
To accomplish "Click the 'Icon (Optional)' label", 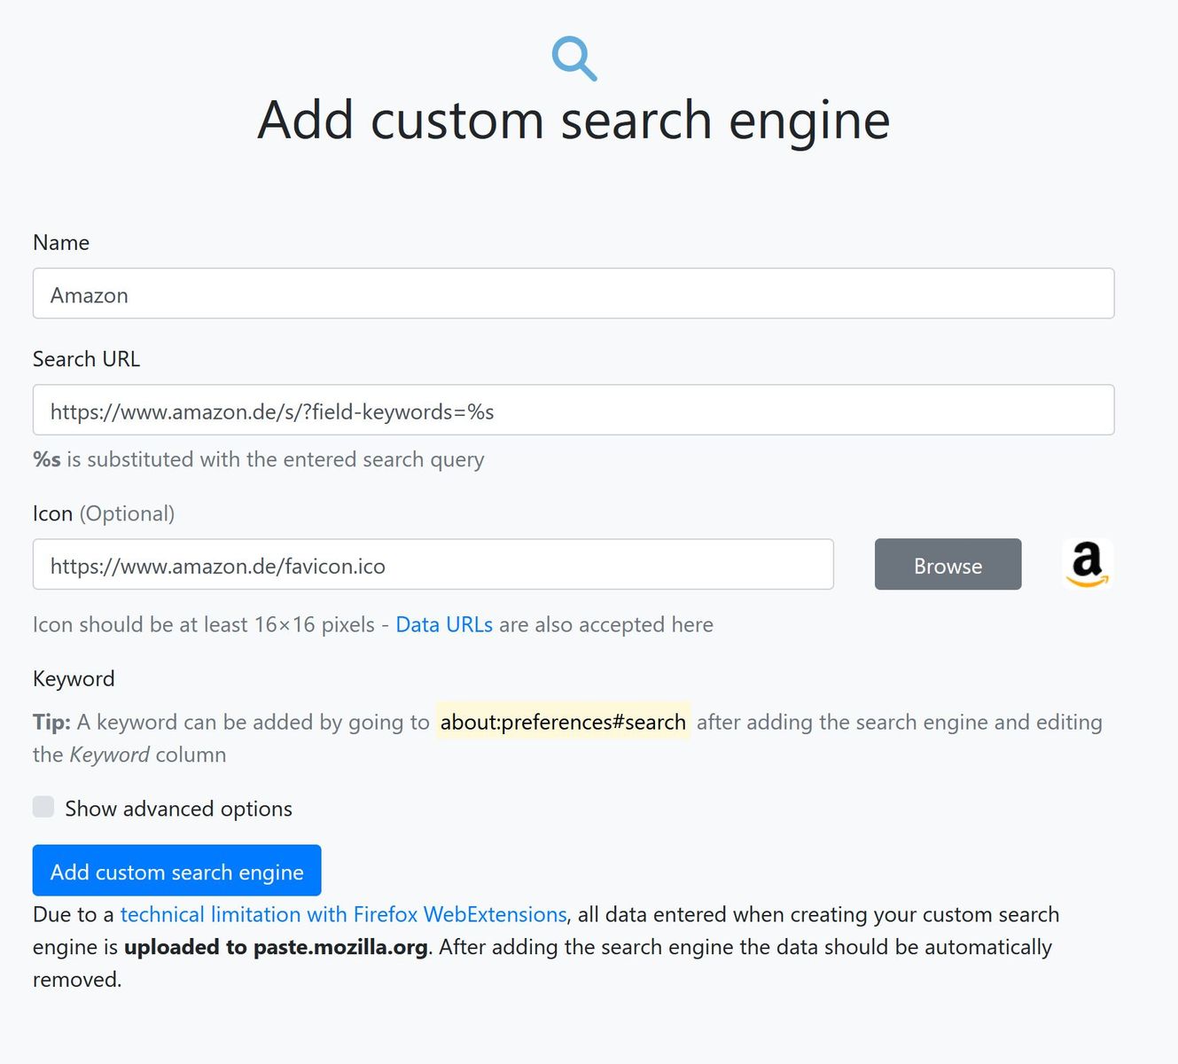I will [104, 513].
